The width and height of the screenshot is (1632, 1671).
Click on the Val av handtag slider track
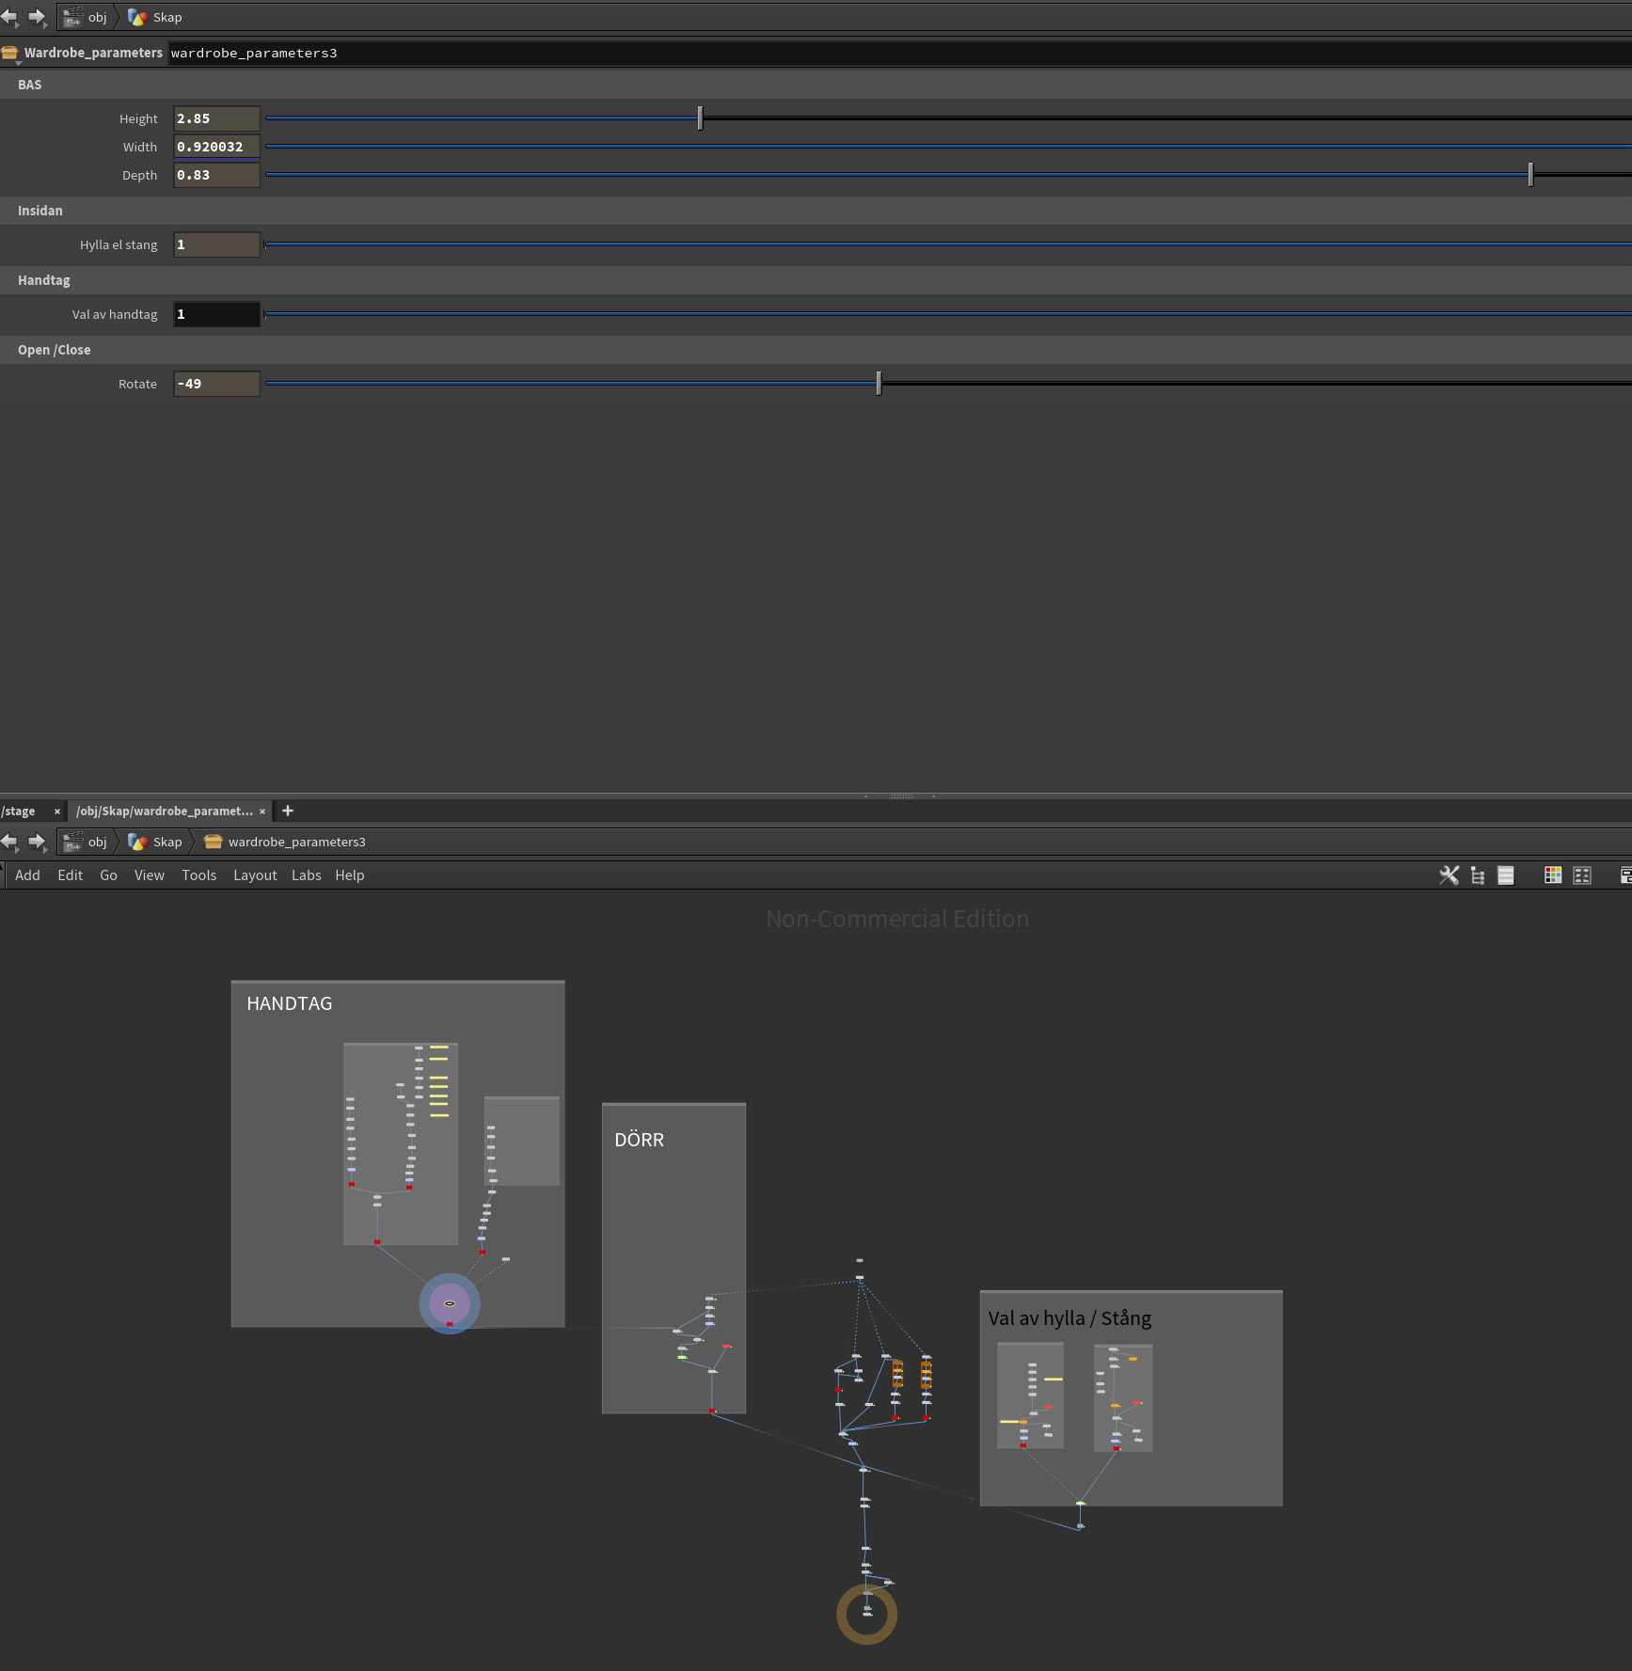[x=948, y=314]
